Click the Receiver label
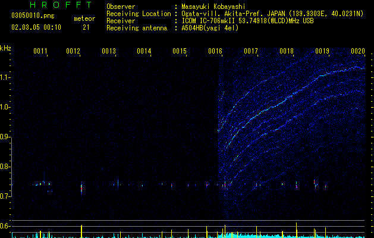Viewport: 374px width, 238px height. click(x=121, y=21)
